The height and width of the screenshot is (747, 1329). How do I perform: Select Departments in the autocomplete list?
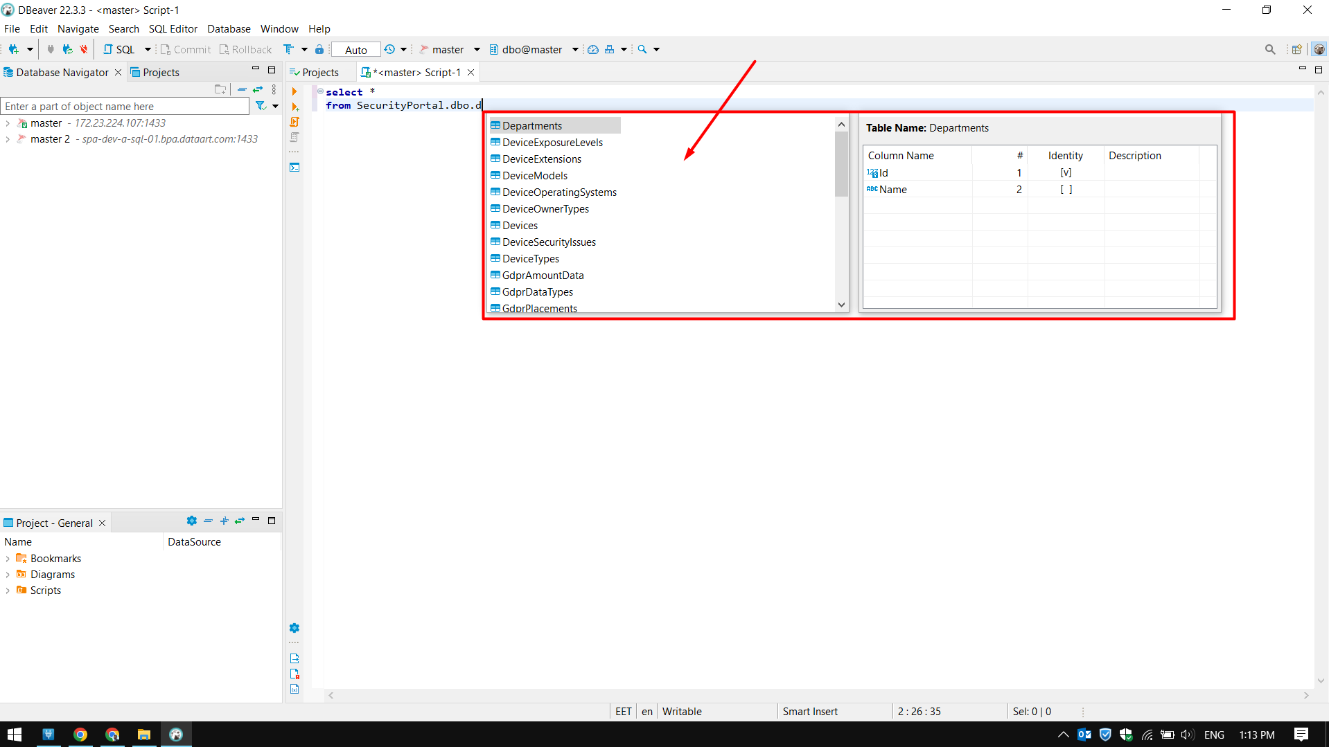click(x=532, y=125)
